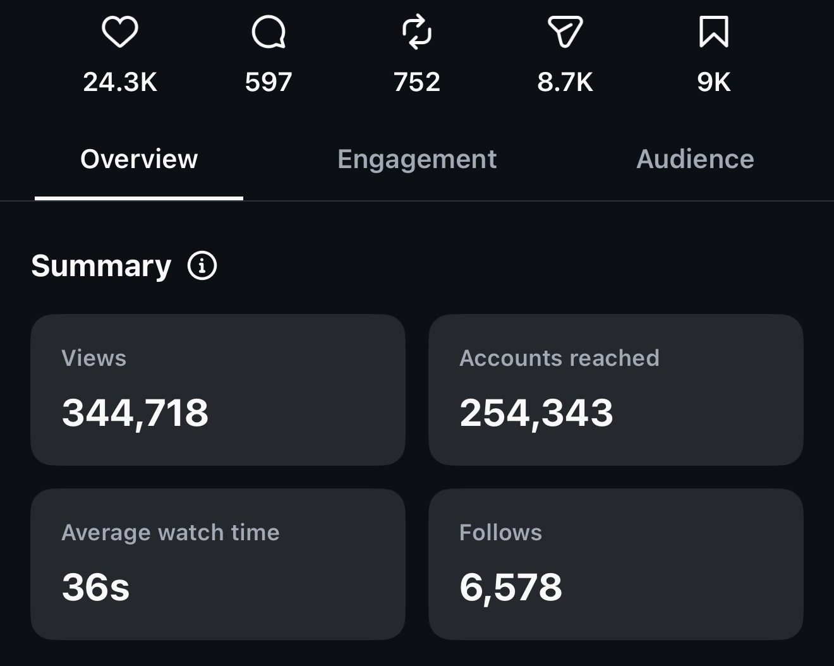This screenshot has height=666, width=834.
Task: Open the Engagement tab
Action: tap(417, 159)
